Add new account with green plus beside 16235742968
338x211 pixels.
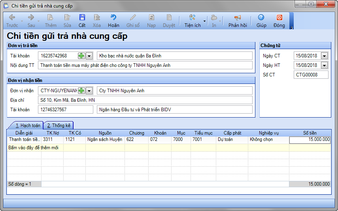[x=81, y=56]
